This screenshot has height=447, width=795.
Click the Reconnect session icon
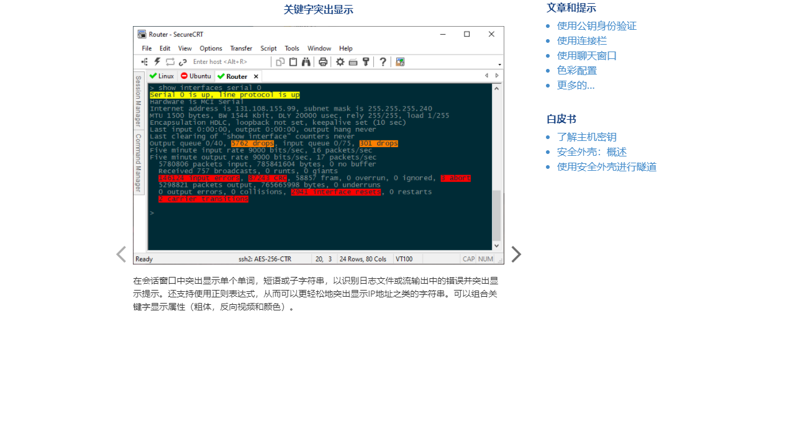tap(170, 61)
